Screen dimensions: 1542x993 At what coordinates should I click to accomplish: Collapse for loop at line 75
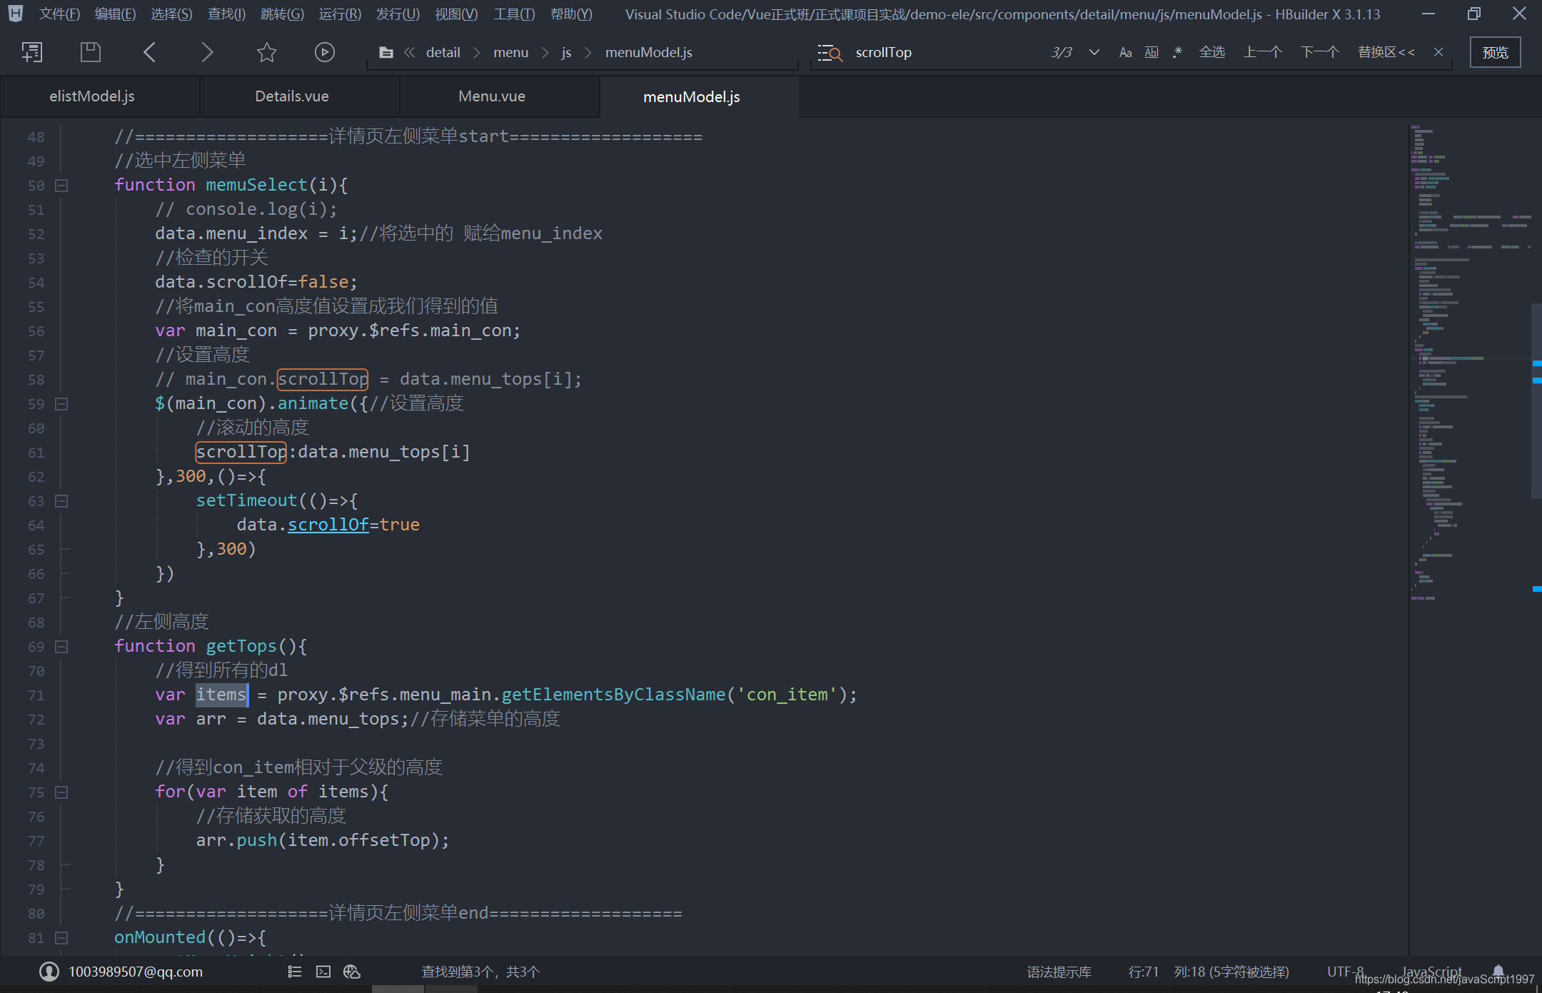tap(61, 792)
